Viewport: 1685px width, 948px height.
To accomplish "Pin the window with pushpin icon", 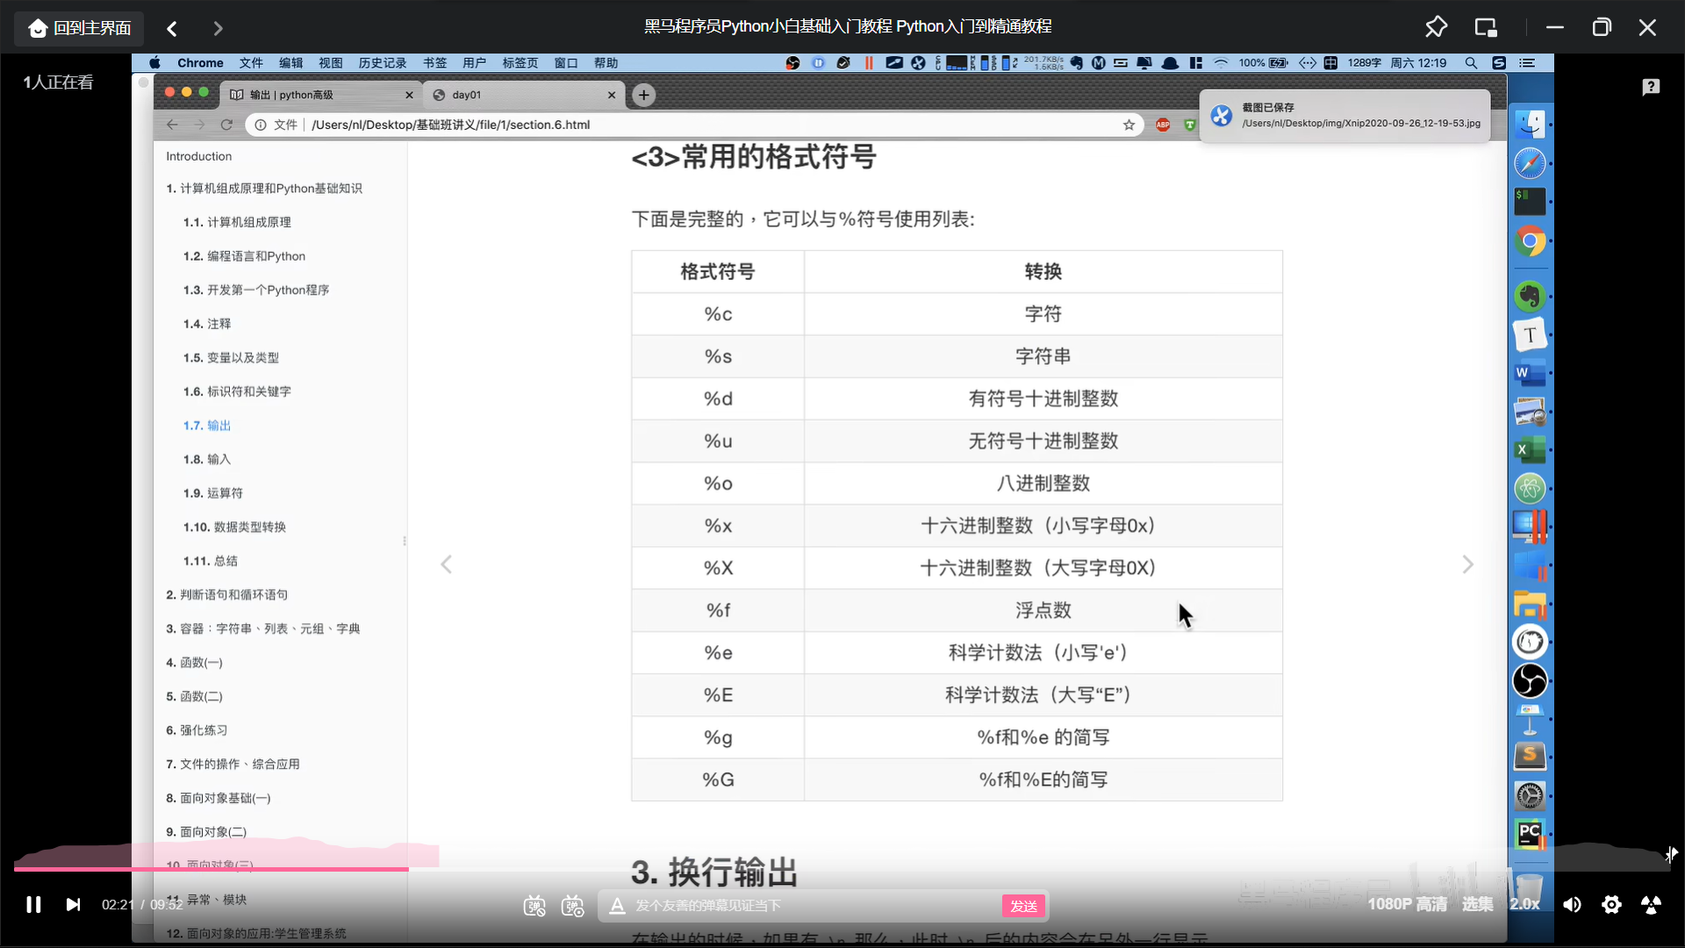I will click(1436, 27).
